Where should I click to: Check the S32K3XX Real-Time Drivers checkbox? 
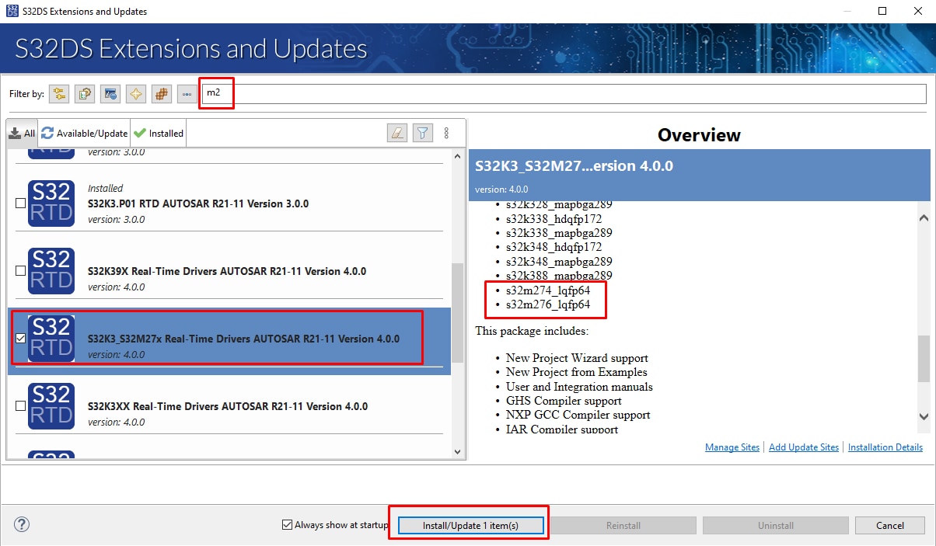(x=21, y=406)
